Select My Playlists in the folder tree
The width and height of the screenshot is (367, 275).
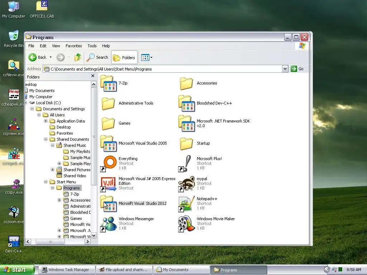tap(80, 151)
